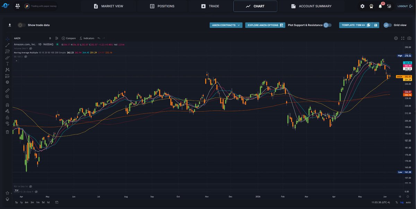
Task: Select the text annotation tool
Action: pyautogui.click(x=7, y=64)
